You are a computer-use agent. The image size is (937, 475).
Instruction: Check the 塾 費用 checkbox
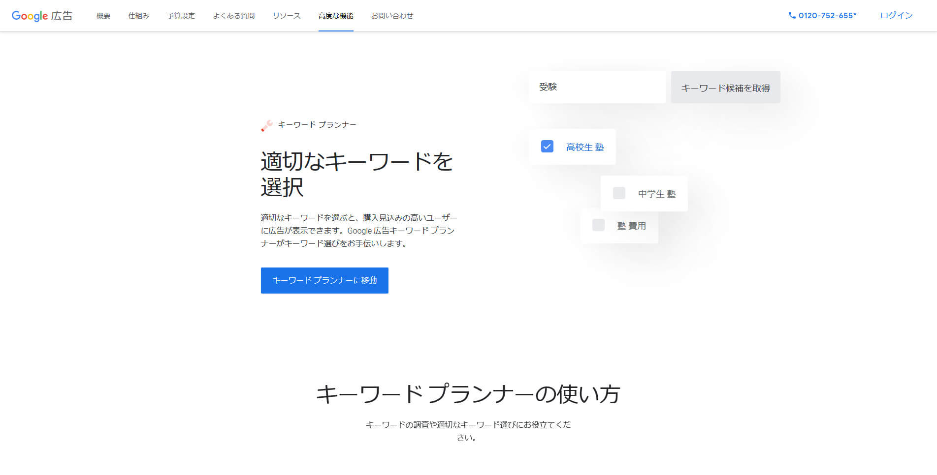pyautogui.click(x=598, y=225)
